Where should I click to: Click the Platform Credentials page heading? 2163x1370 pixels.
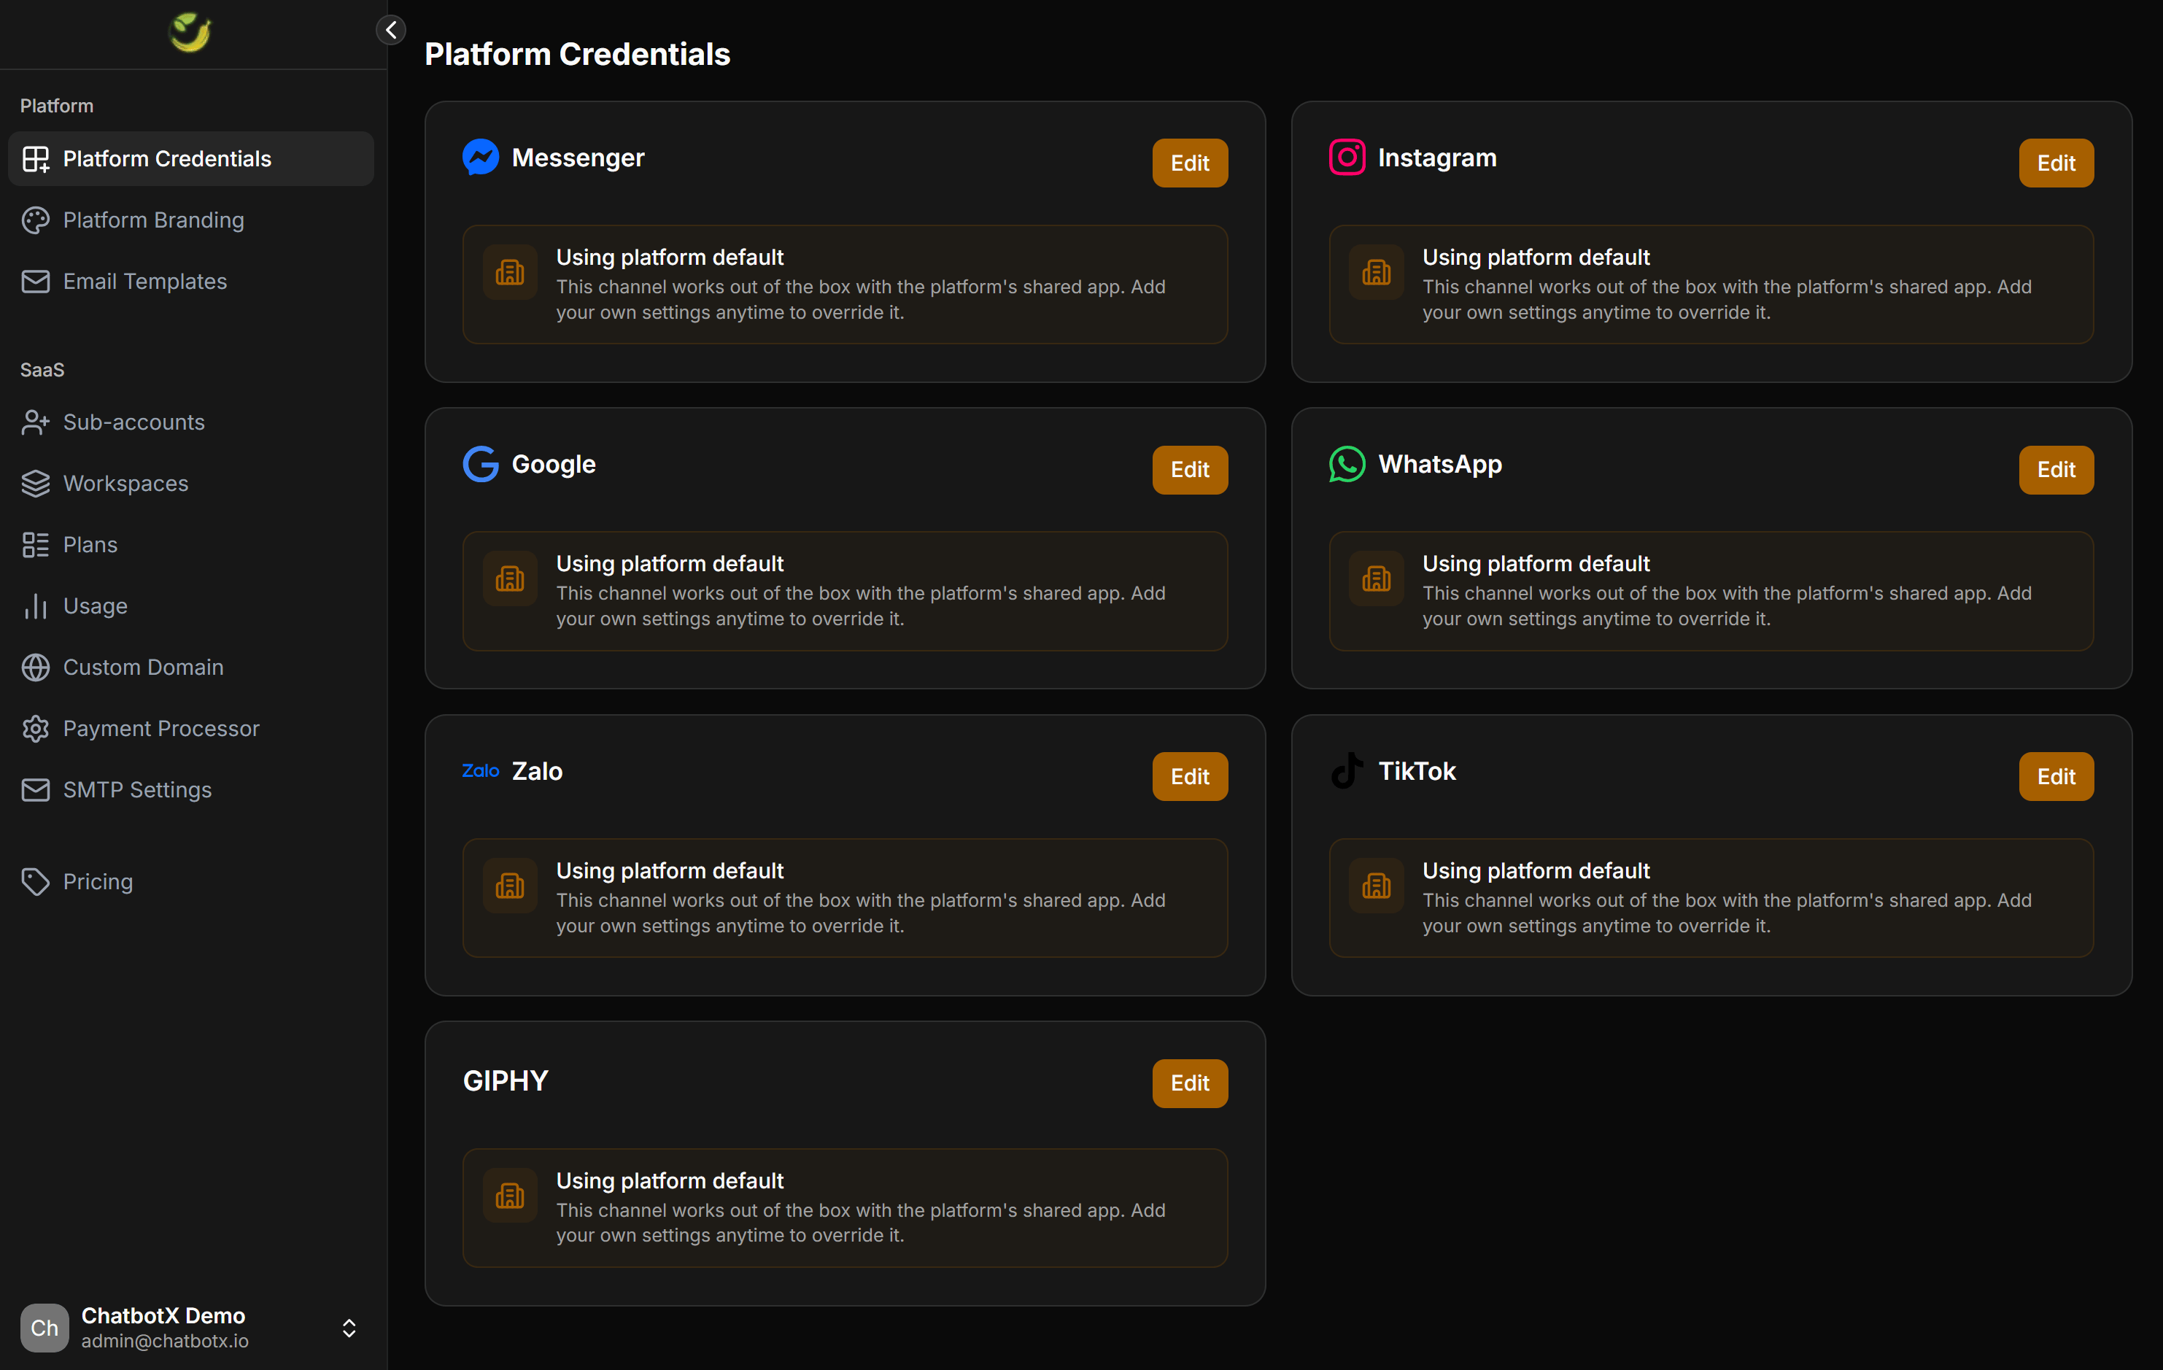click(578, 54)
